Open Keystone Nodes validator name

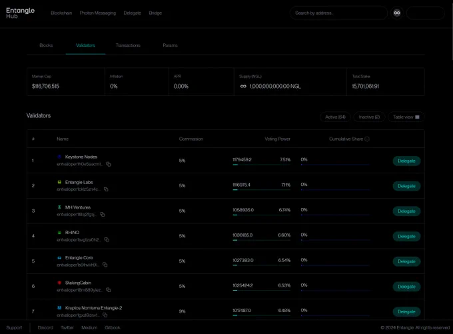pos(81,157)
